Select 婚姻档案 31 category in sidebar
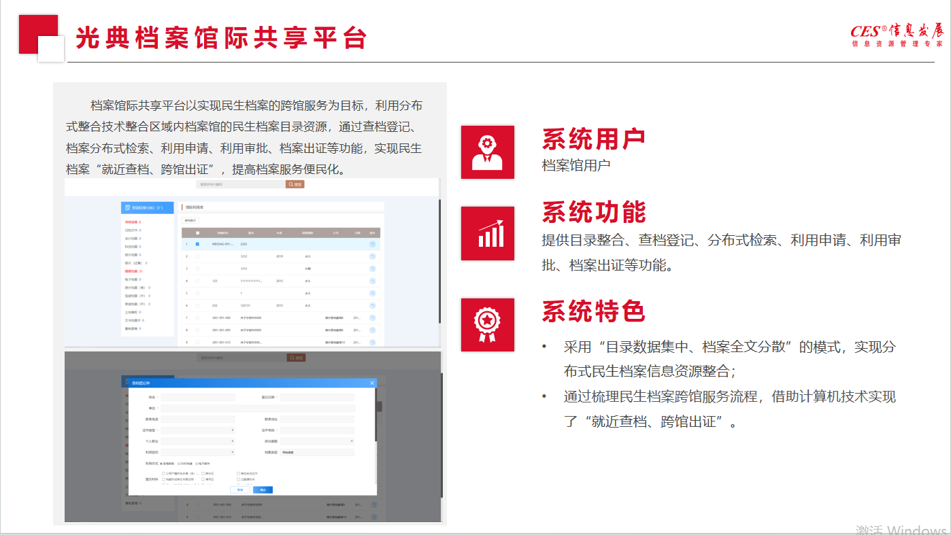Screen dimensions: 951x535 click(x=134, y=271)
